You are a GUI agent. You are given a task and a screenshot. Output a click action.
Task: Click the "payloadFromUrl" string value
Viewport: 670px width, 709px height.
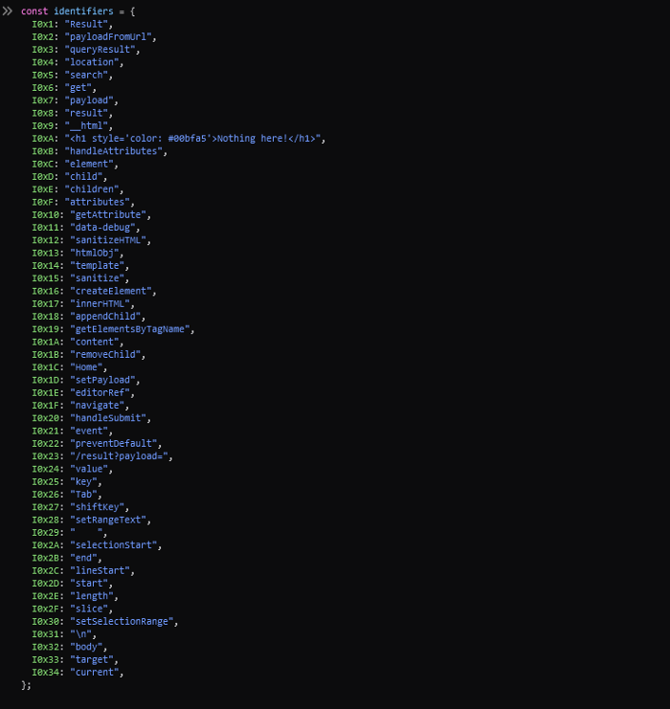[x=110, y=36]
